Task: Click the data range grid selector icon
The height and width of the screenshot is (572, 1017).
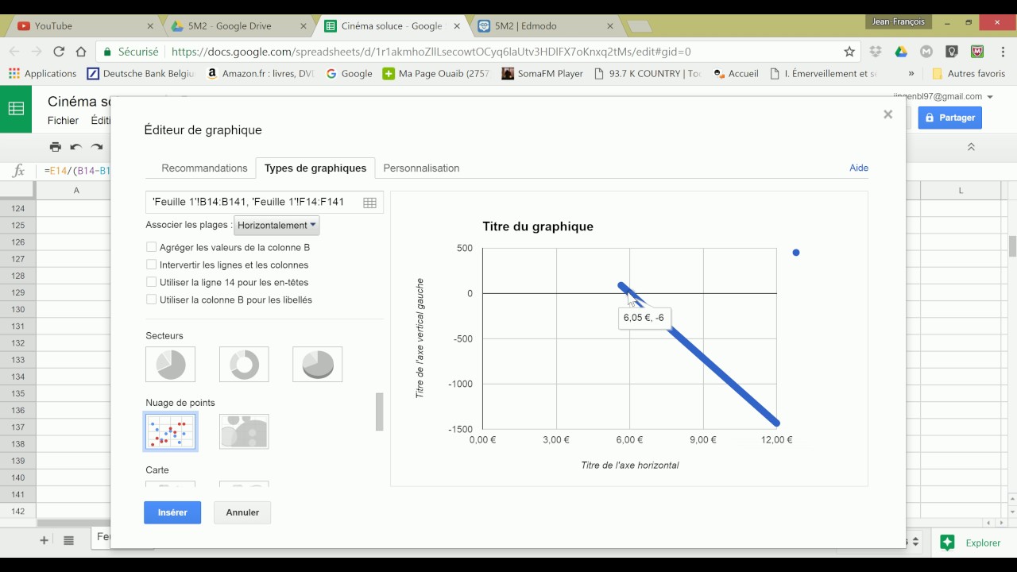Action: point(369,203)
